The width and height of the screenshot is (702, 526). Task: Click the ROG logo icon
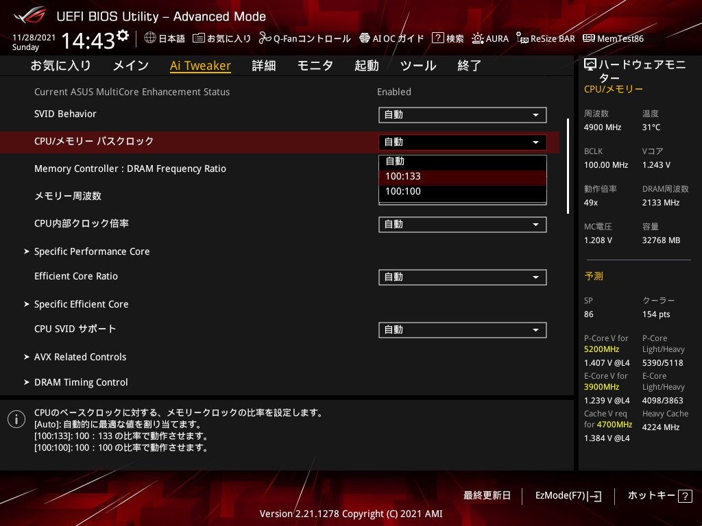(29, 16)
